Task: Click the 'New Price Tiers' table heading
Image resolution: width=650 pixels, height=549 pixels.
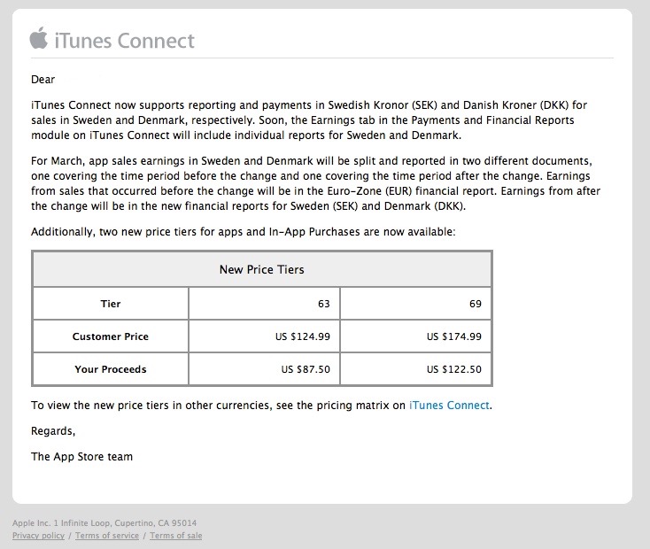Action: point(261,269)
